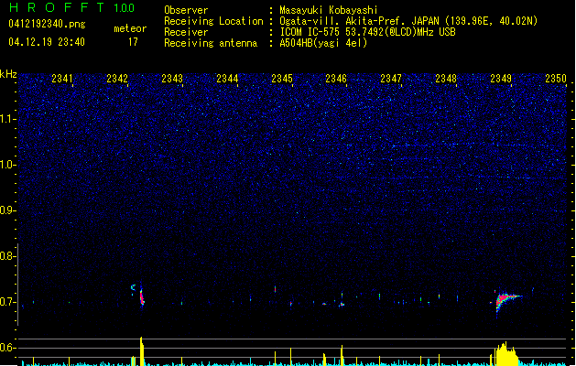Select antenna text A504HB(yagi 4el)
The width and height of the screenshot is (576, 366).
point(323,43)
